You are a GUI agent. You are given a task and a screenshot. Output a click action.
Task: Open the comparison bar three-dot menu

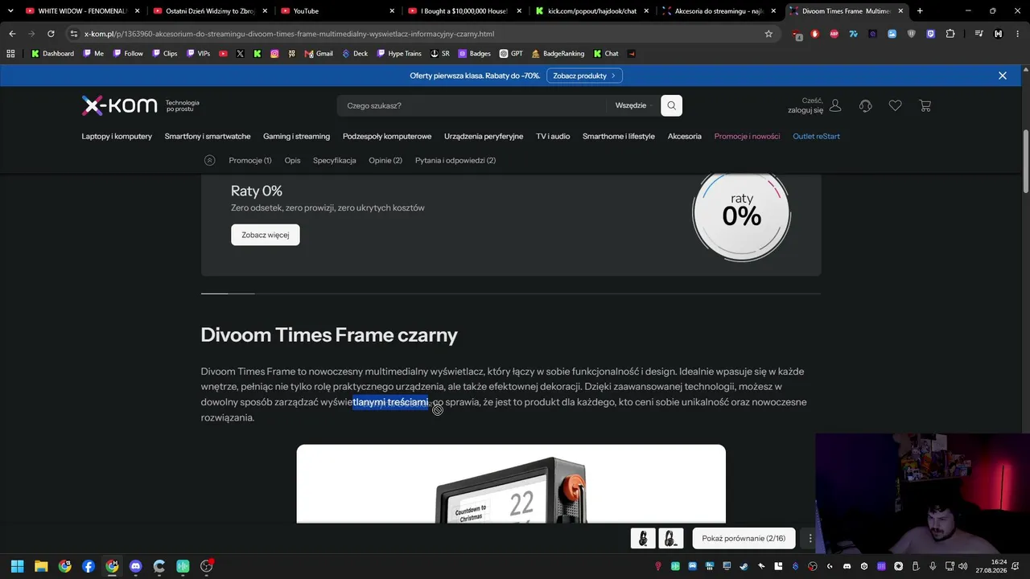tap(810, 538)
